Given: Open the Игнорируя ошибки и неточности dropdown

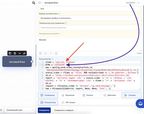Looking at the screenshot, I should (90, 18).
